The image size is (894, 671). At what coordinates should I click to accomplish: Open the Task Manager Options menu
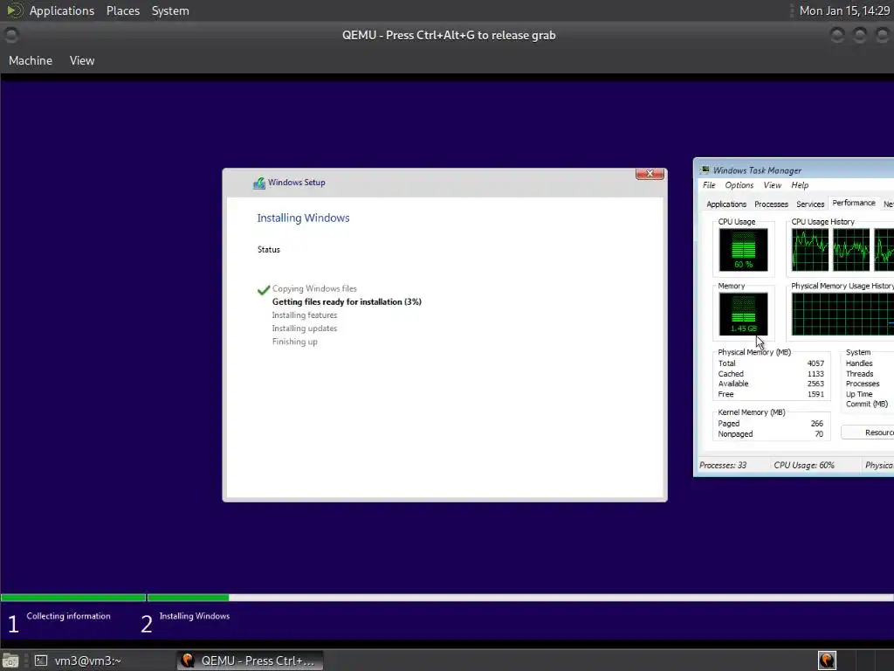pos(739,185)
